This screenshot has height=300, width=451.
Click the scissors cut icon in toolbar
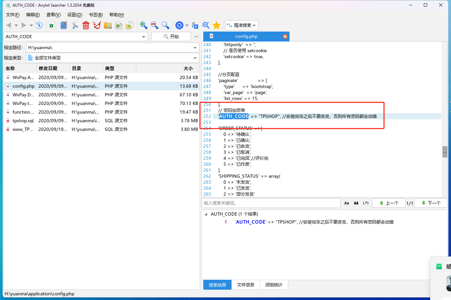coord(75,25)
